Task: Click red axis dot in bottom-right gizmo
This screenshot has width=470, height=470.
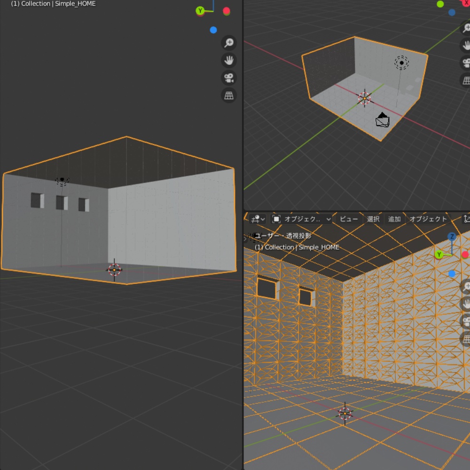Action: [465, 255]
